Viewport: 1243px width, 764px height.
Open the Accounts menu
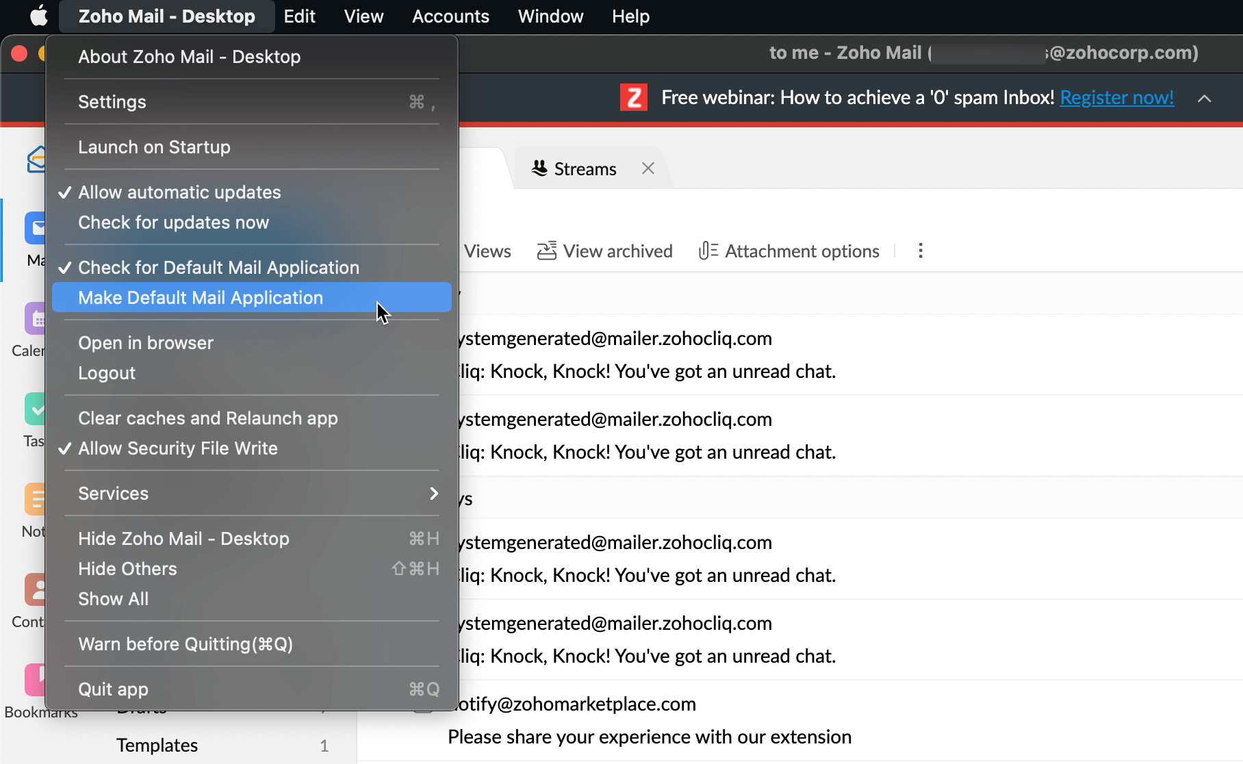pos(450,16)
